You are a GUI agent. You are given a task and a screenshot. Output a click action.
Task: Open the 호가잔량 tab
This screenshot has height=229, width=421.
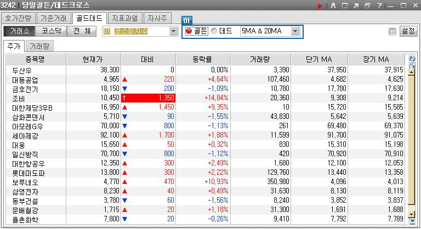coord(19,18)
